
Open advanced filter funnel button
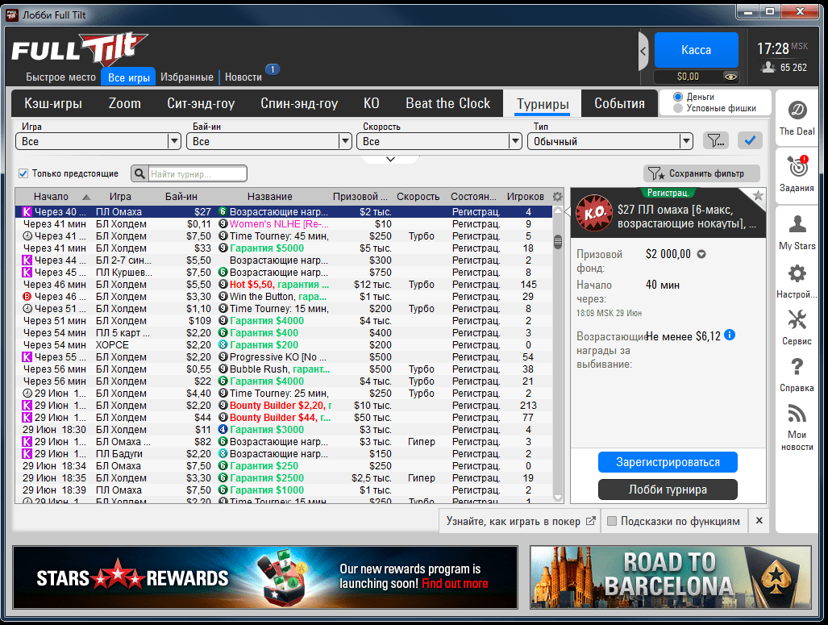[x=715, y=140]
